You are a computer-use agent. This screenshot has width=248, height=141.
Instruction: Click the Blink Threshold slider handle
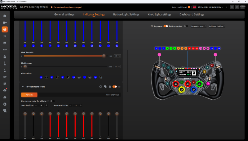[x=104, y=56]
